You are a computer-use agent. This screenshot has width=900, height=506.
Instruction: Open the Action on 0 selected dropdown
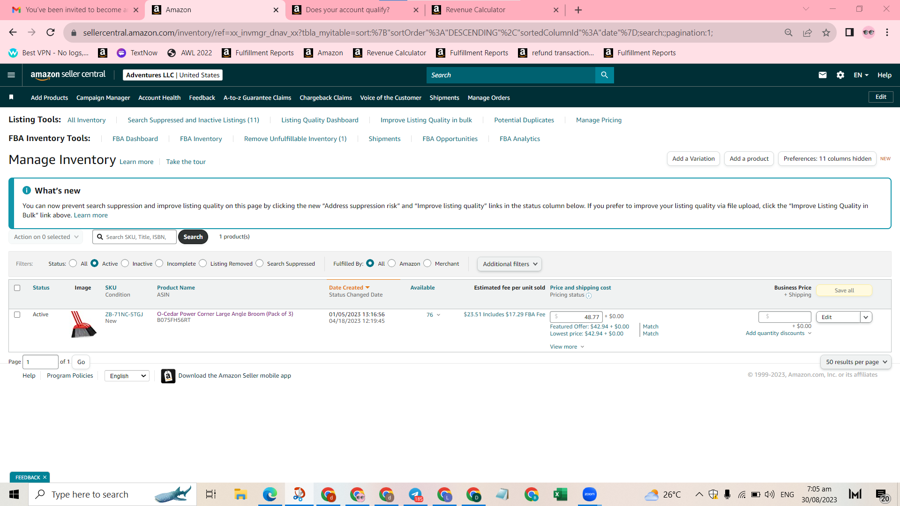46,237
